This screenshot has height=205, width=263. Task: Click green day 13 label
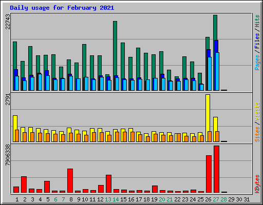[108, 199]
